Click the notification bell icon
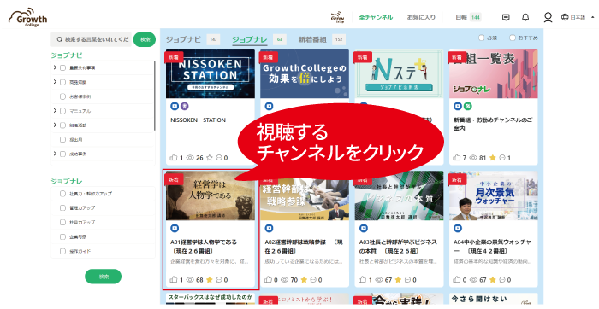Viewport: 599px width, 309px height. point(525,17)
